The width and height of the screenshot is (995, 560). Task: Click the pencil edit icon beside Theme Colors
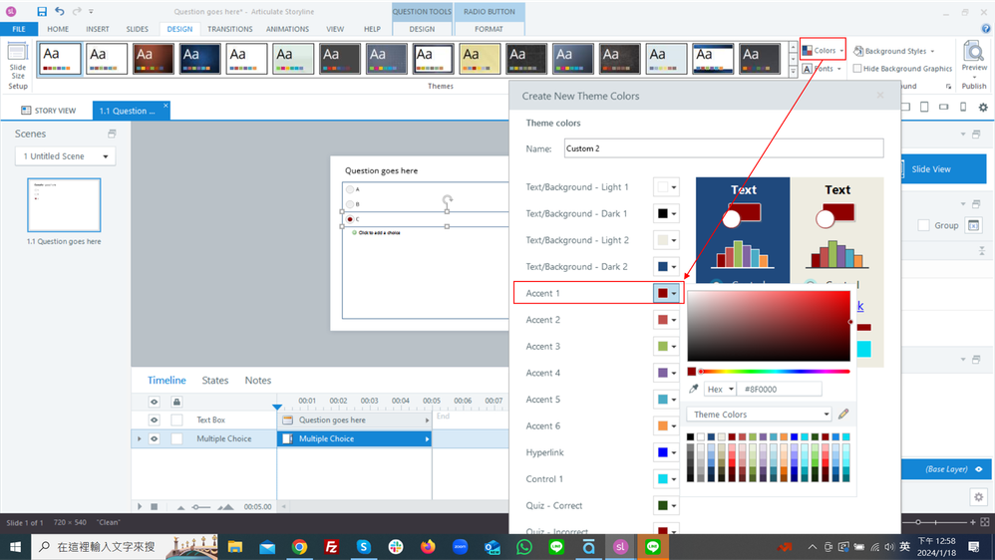click(x=843, y=415)
